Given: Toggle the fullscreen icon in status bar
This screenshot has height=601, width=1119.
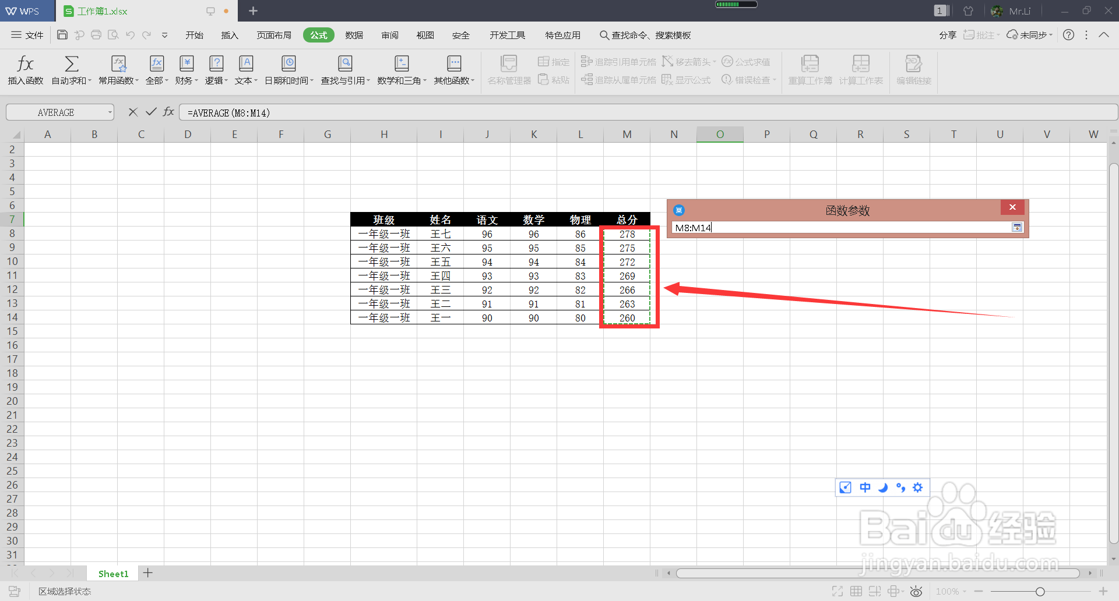Looking at the screenshot, I should [838, 592].
